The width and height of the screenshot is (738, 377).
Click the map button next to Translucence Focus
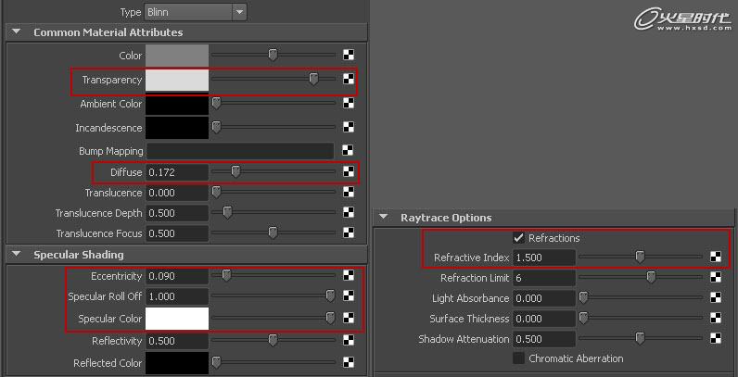pos(349,232)
